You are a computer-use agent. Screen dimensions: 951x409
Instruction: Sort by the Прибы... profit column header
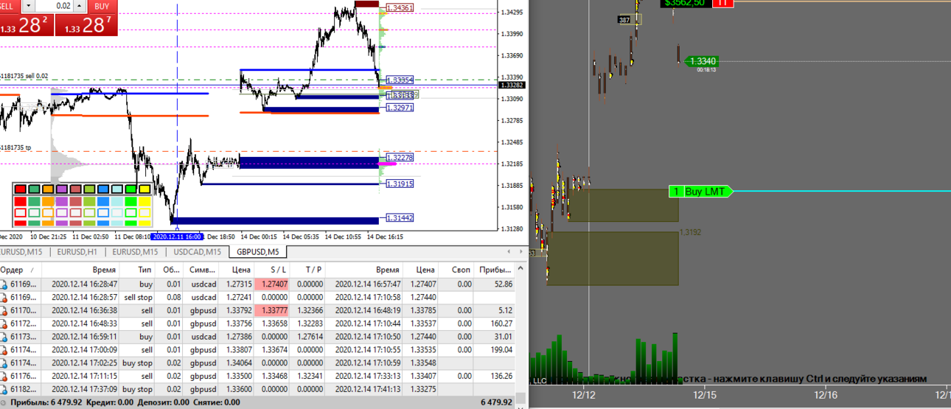[x=495, y=270]
